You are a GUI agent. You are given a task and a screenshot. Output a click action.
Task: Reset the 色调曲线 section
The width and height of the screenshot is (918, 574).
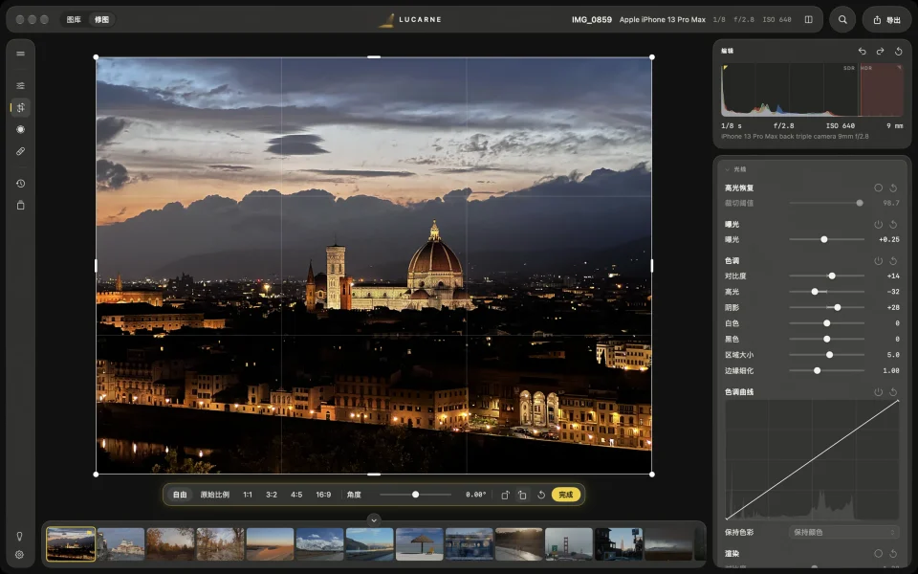893,392
